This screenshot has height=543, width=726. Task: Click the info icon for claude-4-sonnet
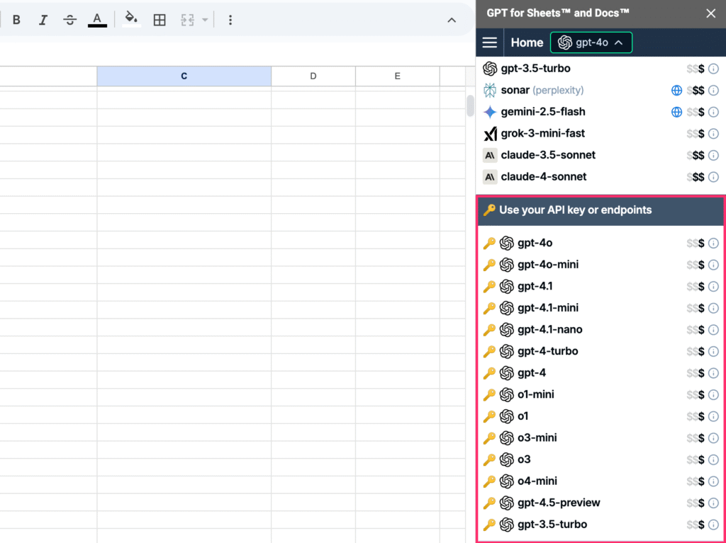(713, 177)
